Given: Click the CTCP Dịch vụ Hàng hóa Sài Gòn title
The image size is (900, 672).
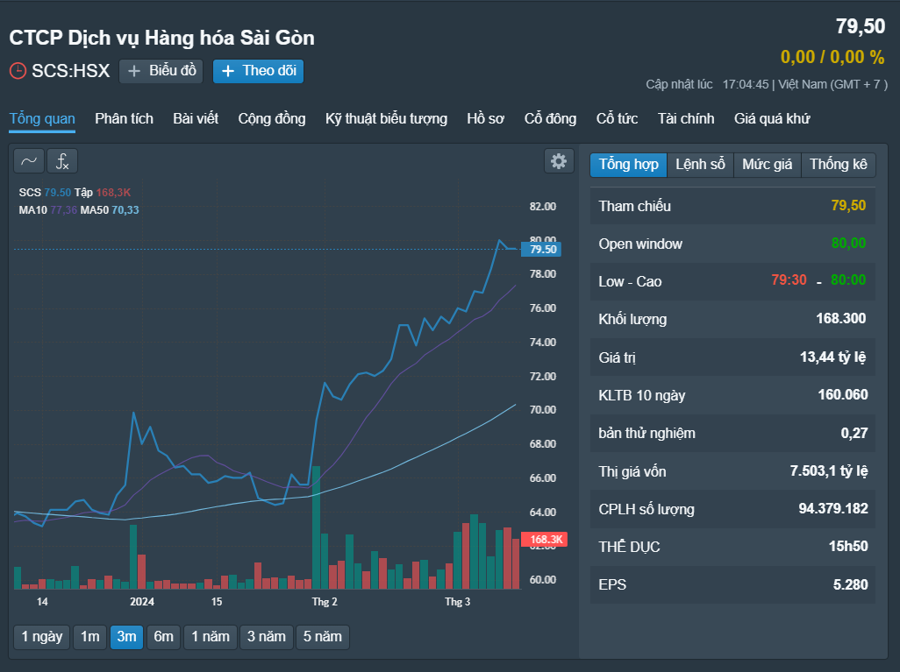Looking at the screenshot, I should pos(162,38).
